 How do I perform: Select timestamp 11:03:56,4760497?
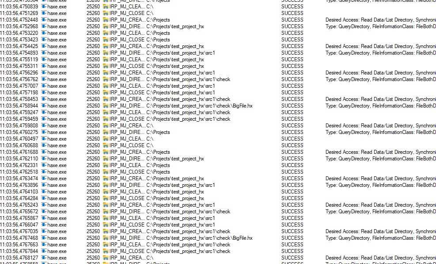[19, 139]
